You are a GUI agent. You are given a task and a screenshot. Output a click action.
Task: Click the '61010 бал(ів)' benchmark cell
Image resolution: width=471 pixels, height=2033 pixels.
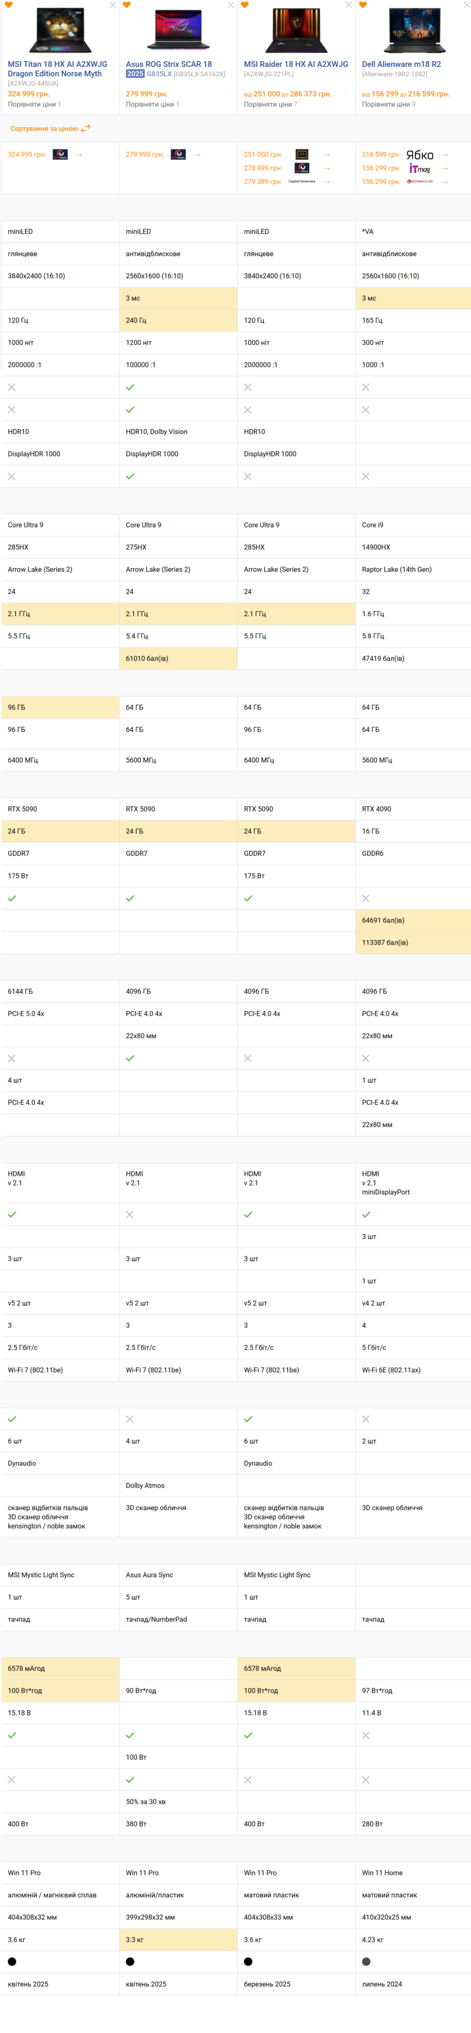pyautogui.click(x=178, y=658)
